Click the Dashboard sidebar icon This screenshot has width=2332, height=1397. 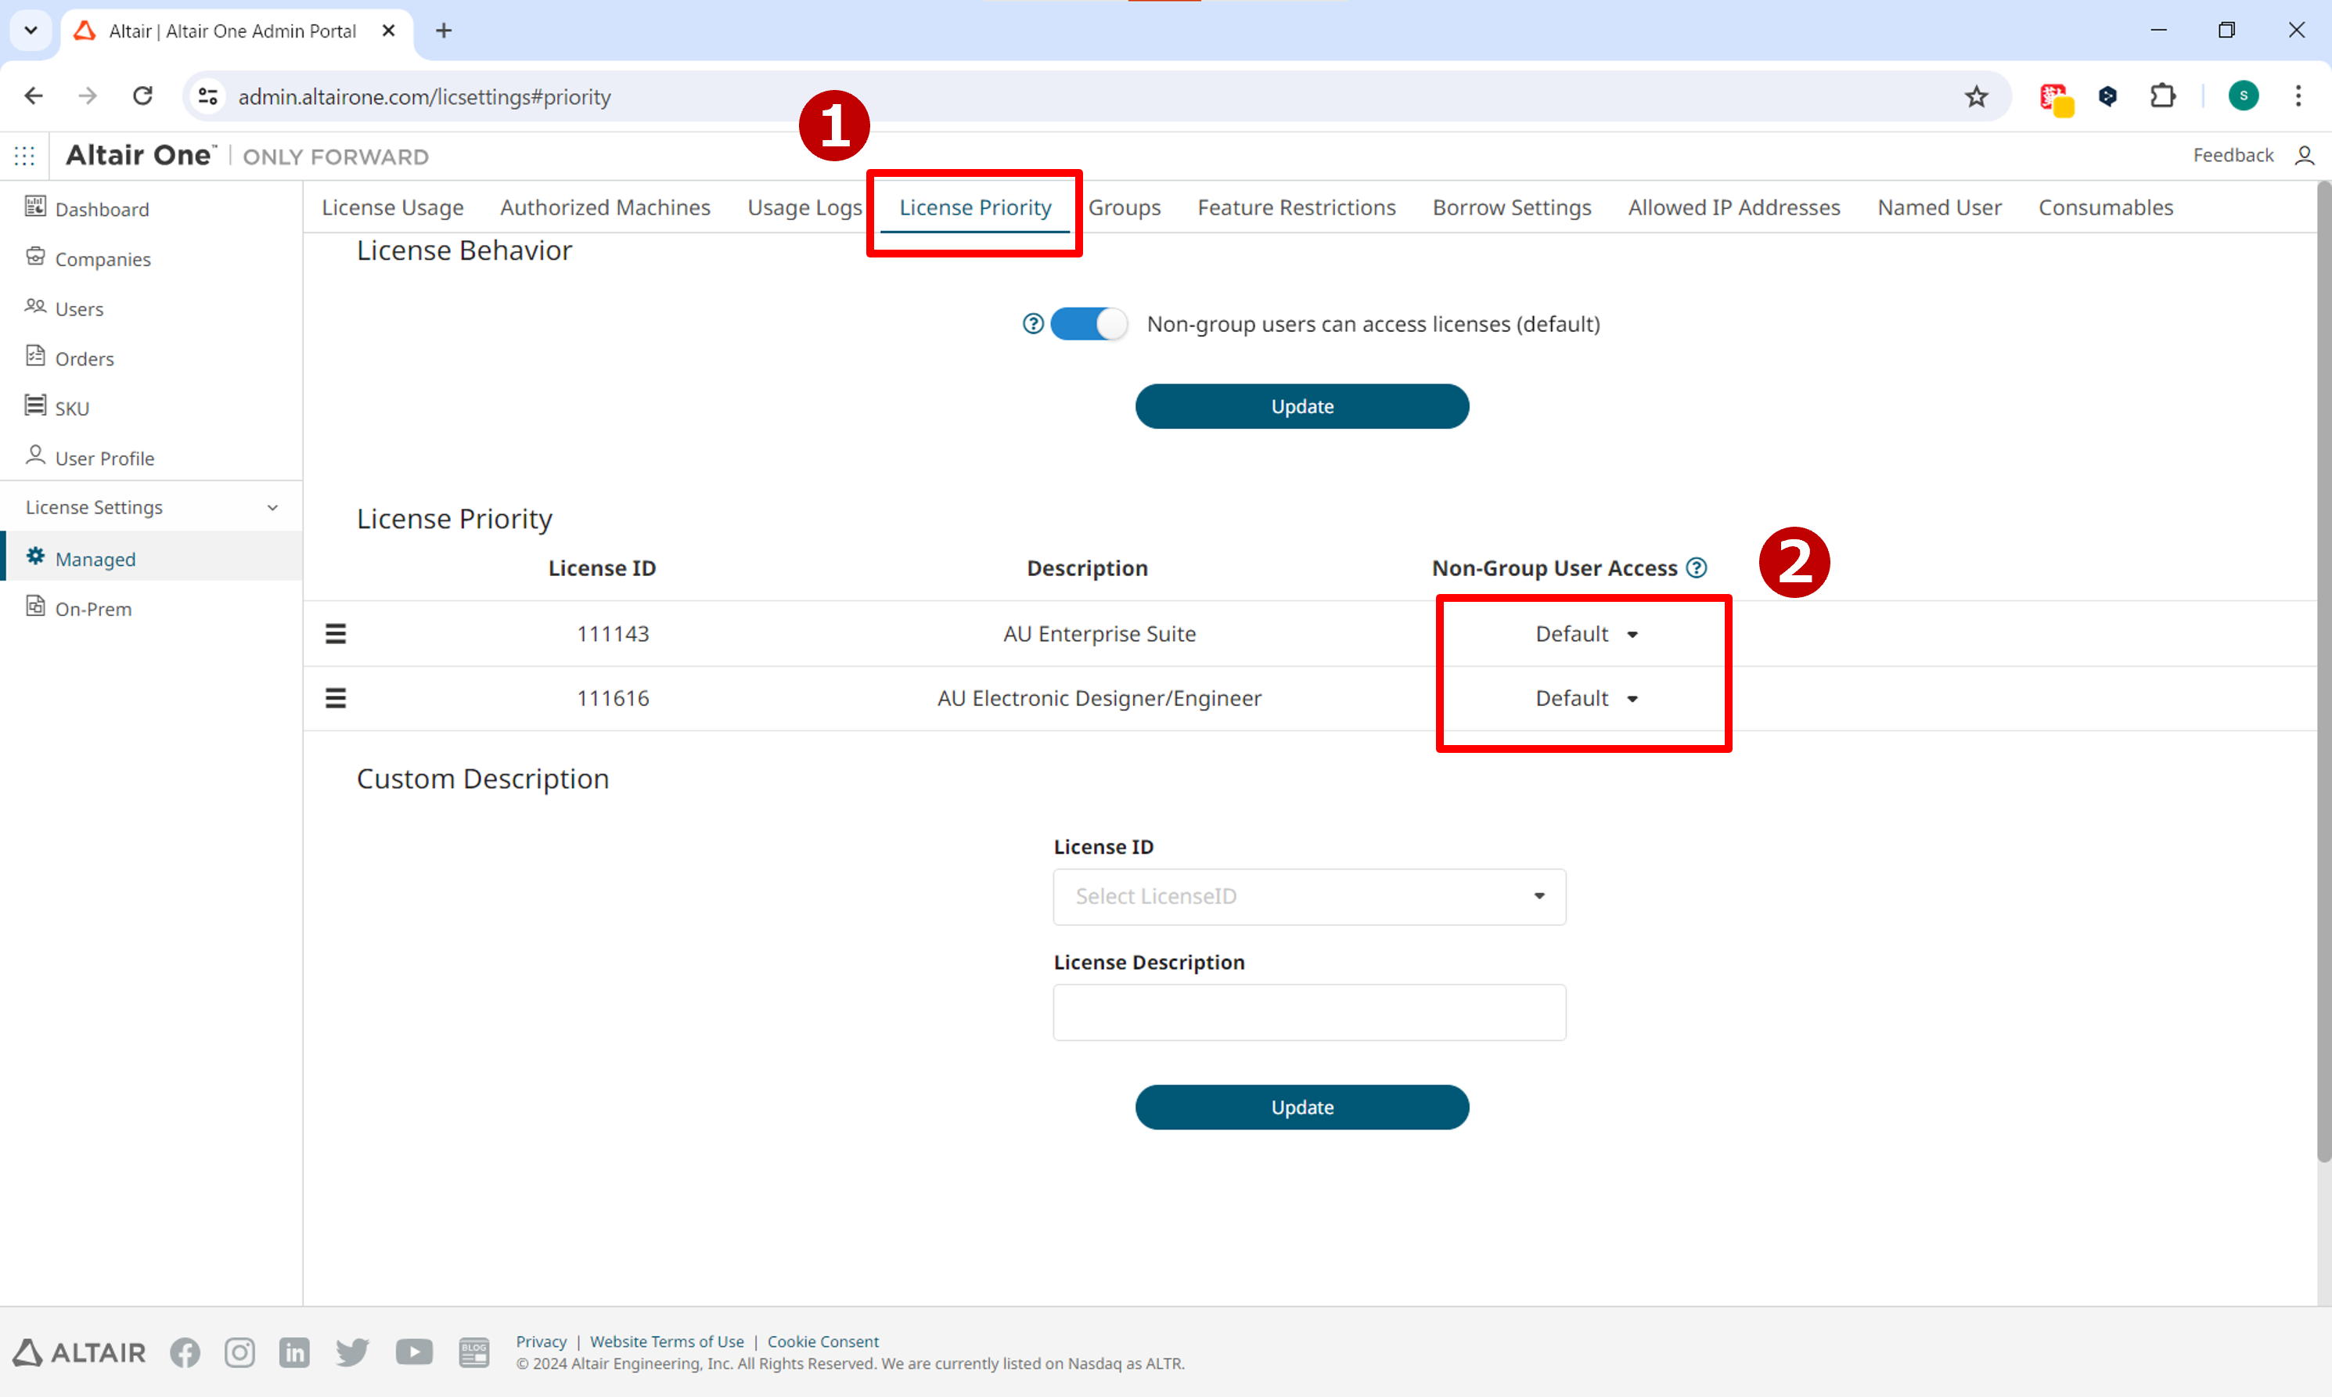tap(34, 207)
